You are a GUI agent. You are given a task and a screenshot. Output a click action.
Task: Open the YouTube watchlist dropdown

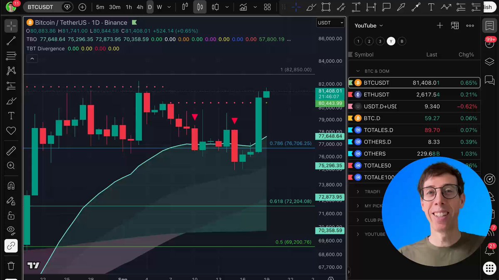point(369,25)
